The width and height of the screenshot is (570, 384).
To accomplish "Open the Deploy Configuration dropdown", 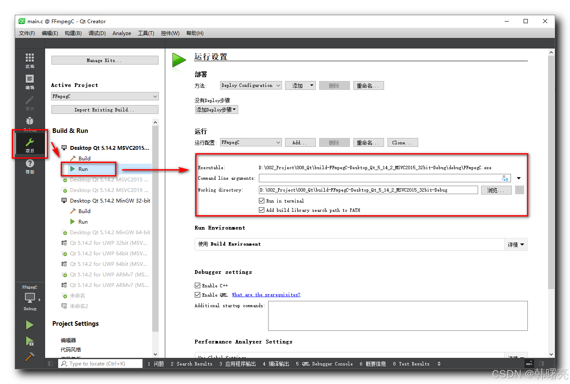I will (251, 85).
